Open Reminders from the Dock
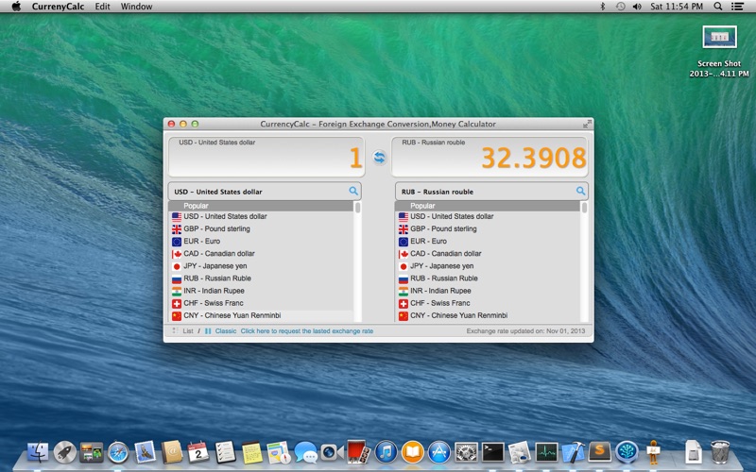Screen dimensions: 756x472 [225, 452]
